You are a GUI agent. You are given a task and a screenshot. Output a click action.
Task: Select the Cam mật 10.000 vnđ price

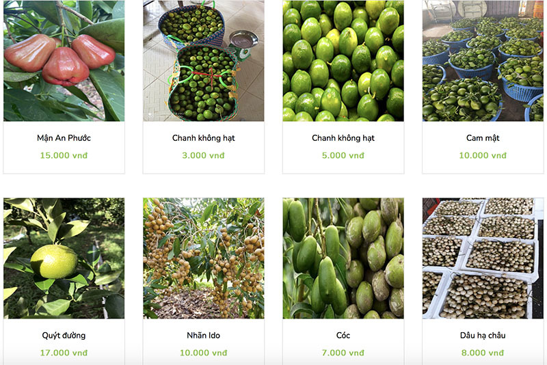(483, 155)
